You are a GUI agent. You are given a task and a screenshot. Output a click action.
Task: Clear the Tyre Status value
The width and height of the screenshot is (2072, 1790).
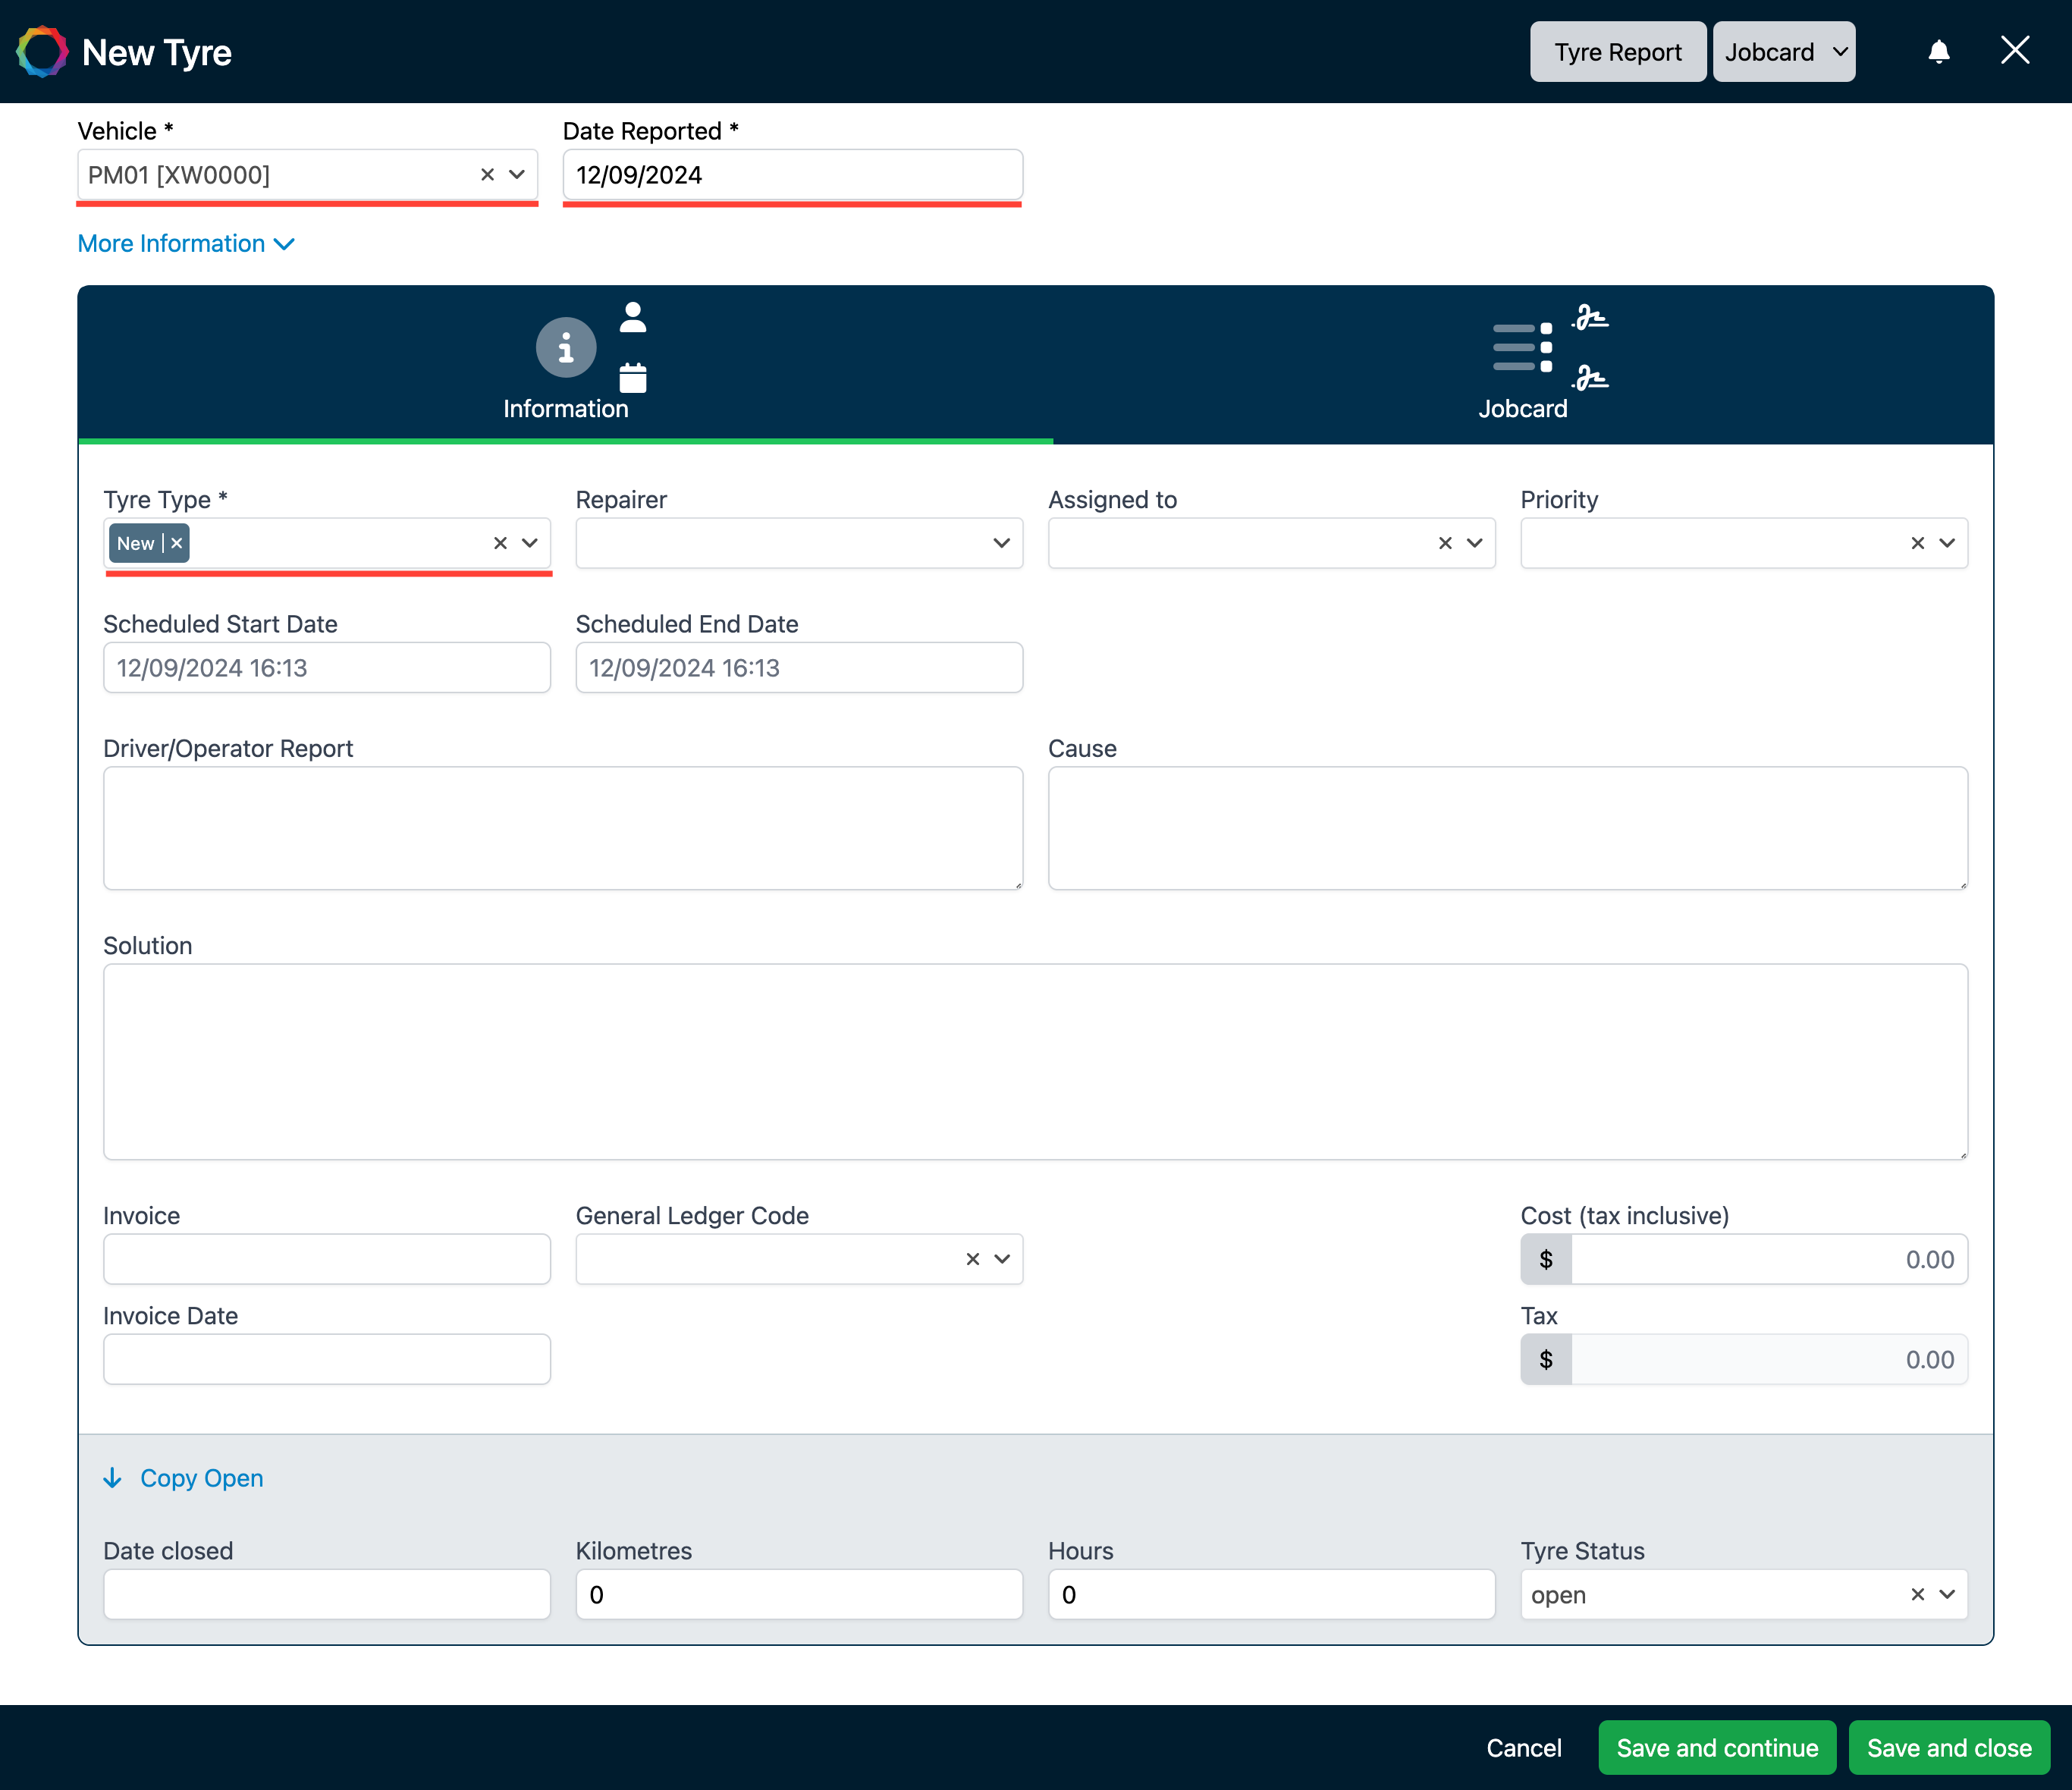[1917, 1594]
